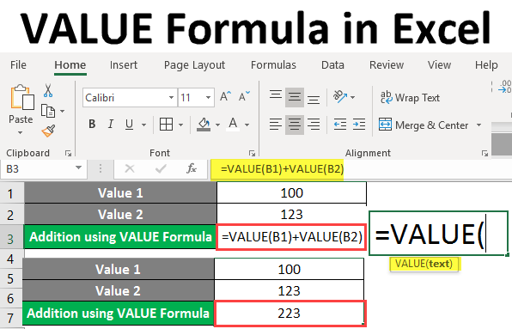
Task: Click the Wrap Text button
Action: click(x=410, y=97)
